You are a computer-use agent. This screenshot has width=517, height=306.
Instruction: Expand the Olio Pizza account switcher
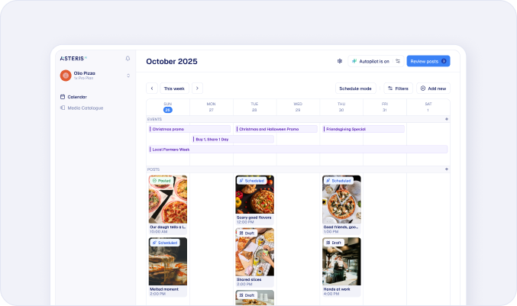[128, 76]
